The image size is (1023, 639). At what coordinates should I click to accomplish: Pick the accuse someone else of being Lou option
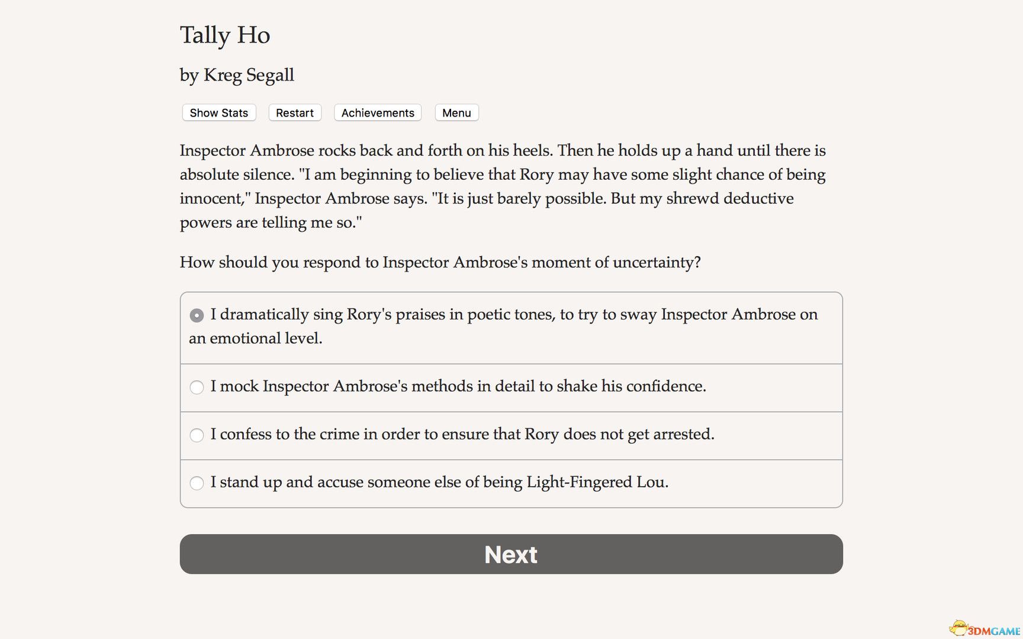pos(196,483)
